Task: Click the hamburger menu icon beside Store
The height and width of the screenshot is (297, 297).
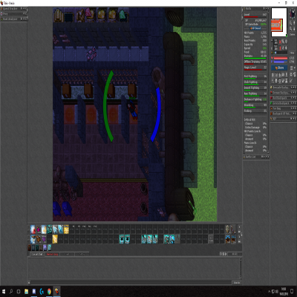Action: 292,68
